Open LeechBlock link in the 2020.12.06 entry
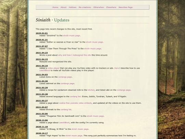 (64, 123)
